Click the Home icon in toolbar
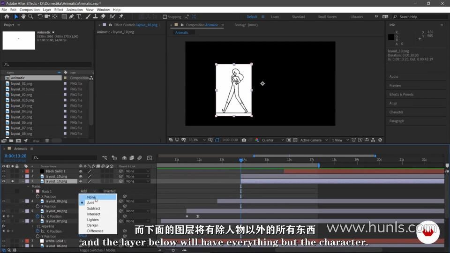This screenshot has width=450, height=253. (x=7, y=17)
